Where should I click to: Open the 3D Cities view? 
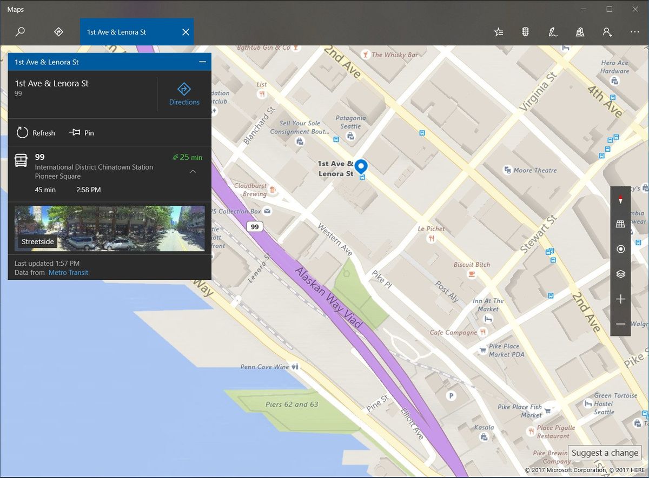(x=580, y=32)
